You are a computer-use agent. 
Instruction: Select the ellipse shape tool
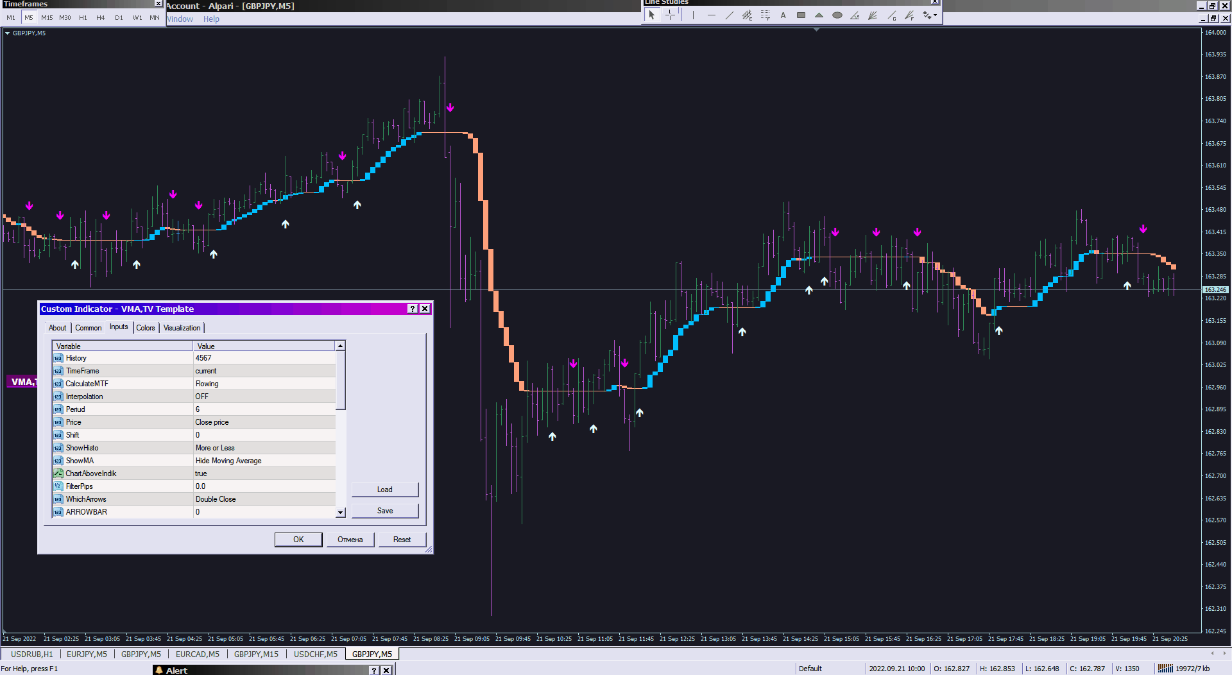click(x=837, y=15)
